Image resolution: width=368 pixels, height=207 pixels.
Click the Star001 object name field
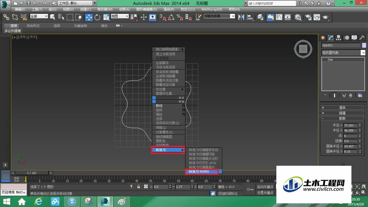click(x=341, y=45)
